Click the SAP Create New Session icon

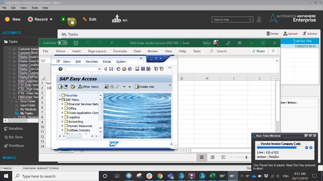156,69
